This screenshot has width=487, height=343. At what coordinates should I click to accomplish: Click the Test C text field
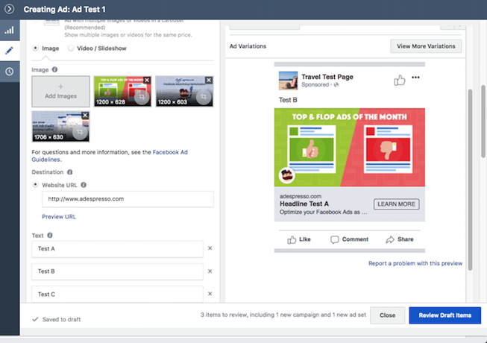click(117, 294)
